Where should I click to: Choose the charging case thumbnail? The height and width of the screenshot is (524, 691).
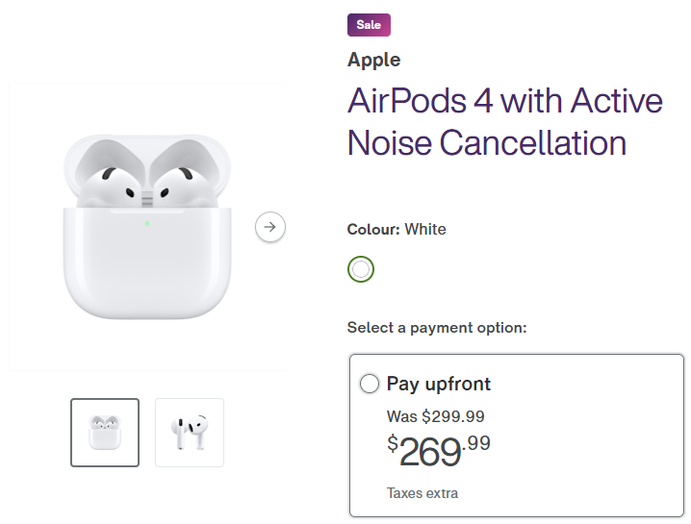pos(105,433)
